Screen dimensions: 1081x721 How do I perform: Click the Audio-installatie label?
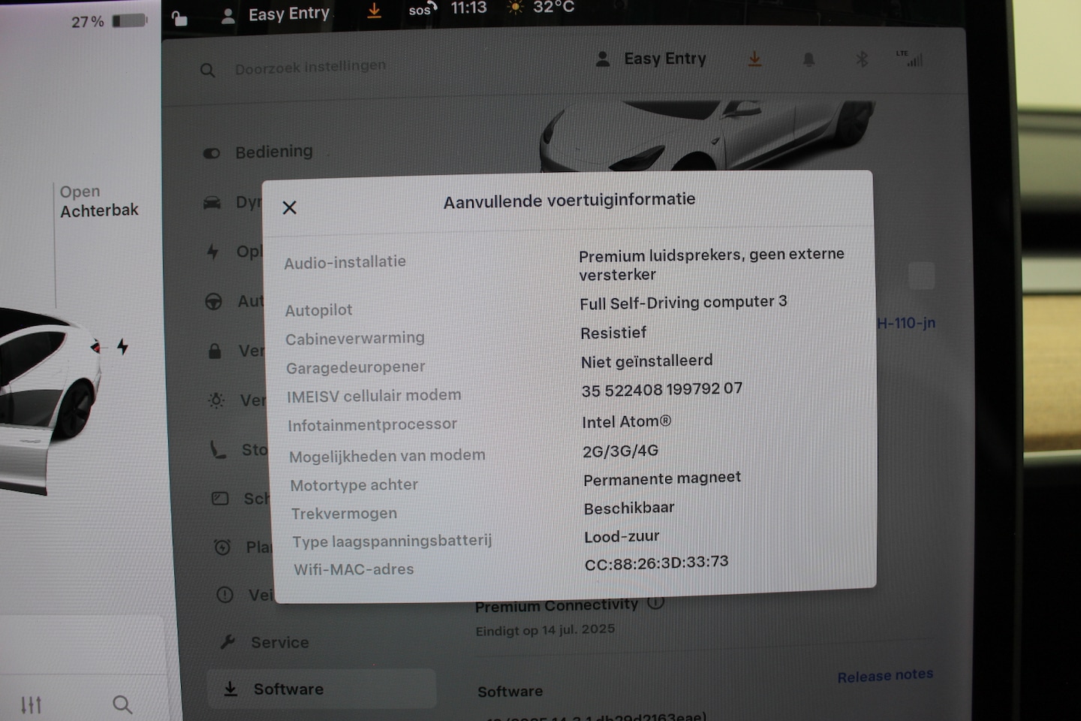pos(345,262)
